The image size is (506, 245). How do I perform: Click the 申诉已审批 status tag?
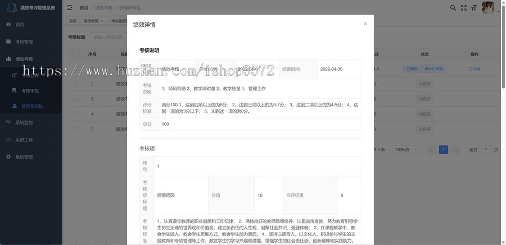tap(433, 69)
